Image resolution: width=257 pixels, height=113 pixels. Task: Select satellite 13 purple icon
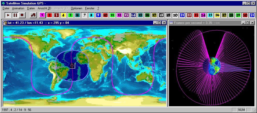click(126, 15)
